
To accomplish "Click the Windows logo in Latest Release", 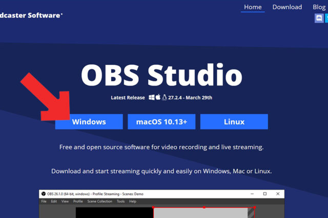I will pyautogui.click(x=152, y=97).
